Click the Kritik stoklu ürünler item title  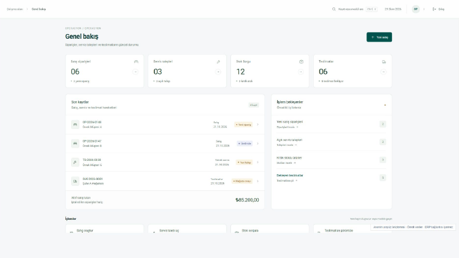coord(289,158)
